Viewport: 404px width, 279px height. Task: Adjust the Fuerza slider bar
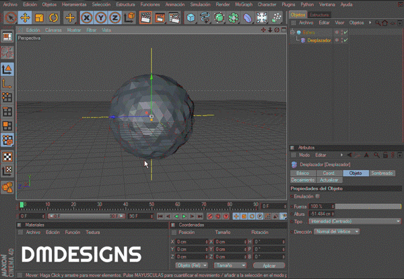coord(368,206)
